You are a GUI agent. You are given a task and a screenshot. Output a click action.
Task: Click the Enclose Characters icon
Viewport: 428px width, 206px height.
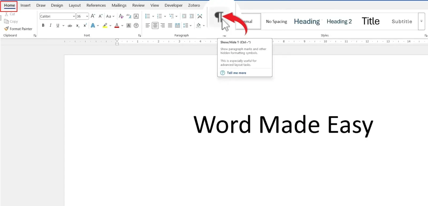click(136, 26)
